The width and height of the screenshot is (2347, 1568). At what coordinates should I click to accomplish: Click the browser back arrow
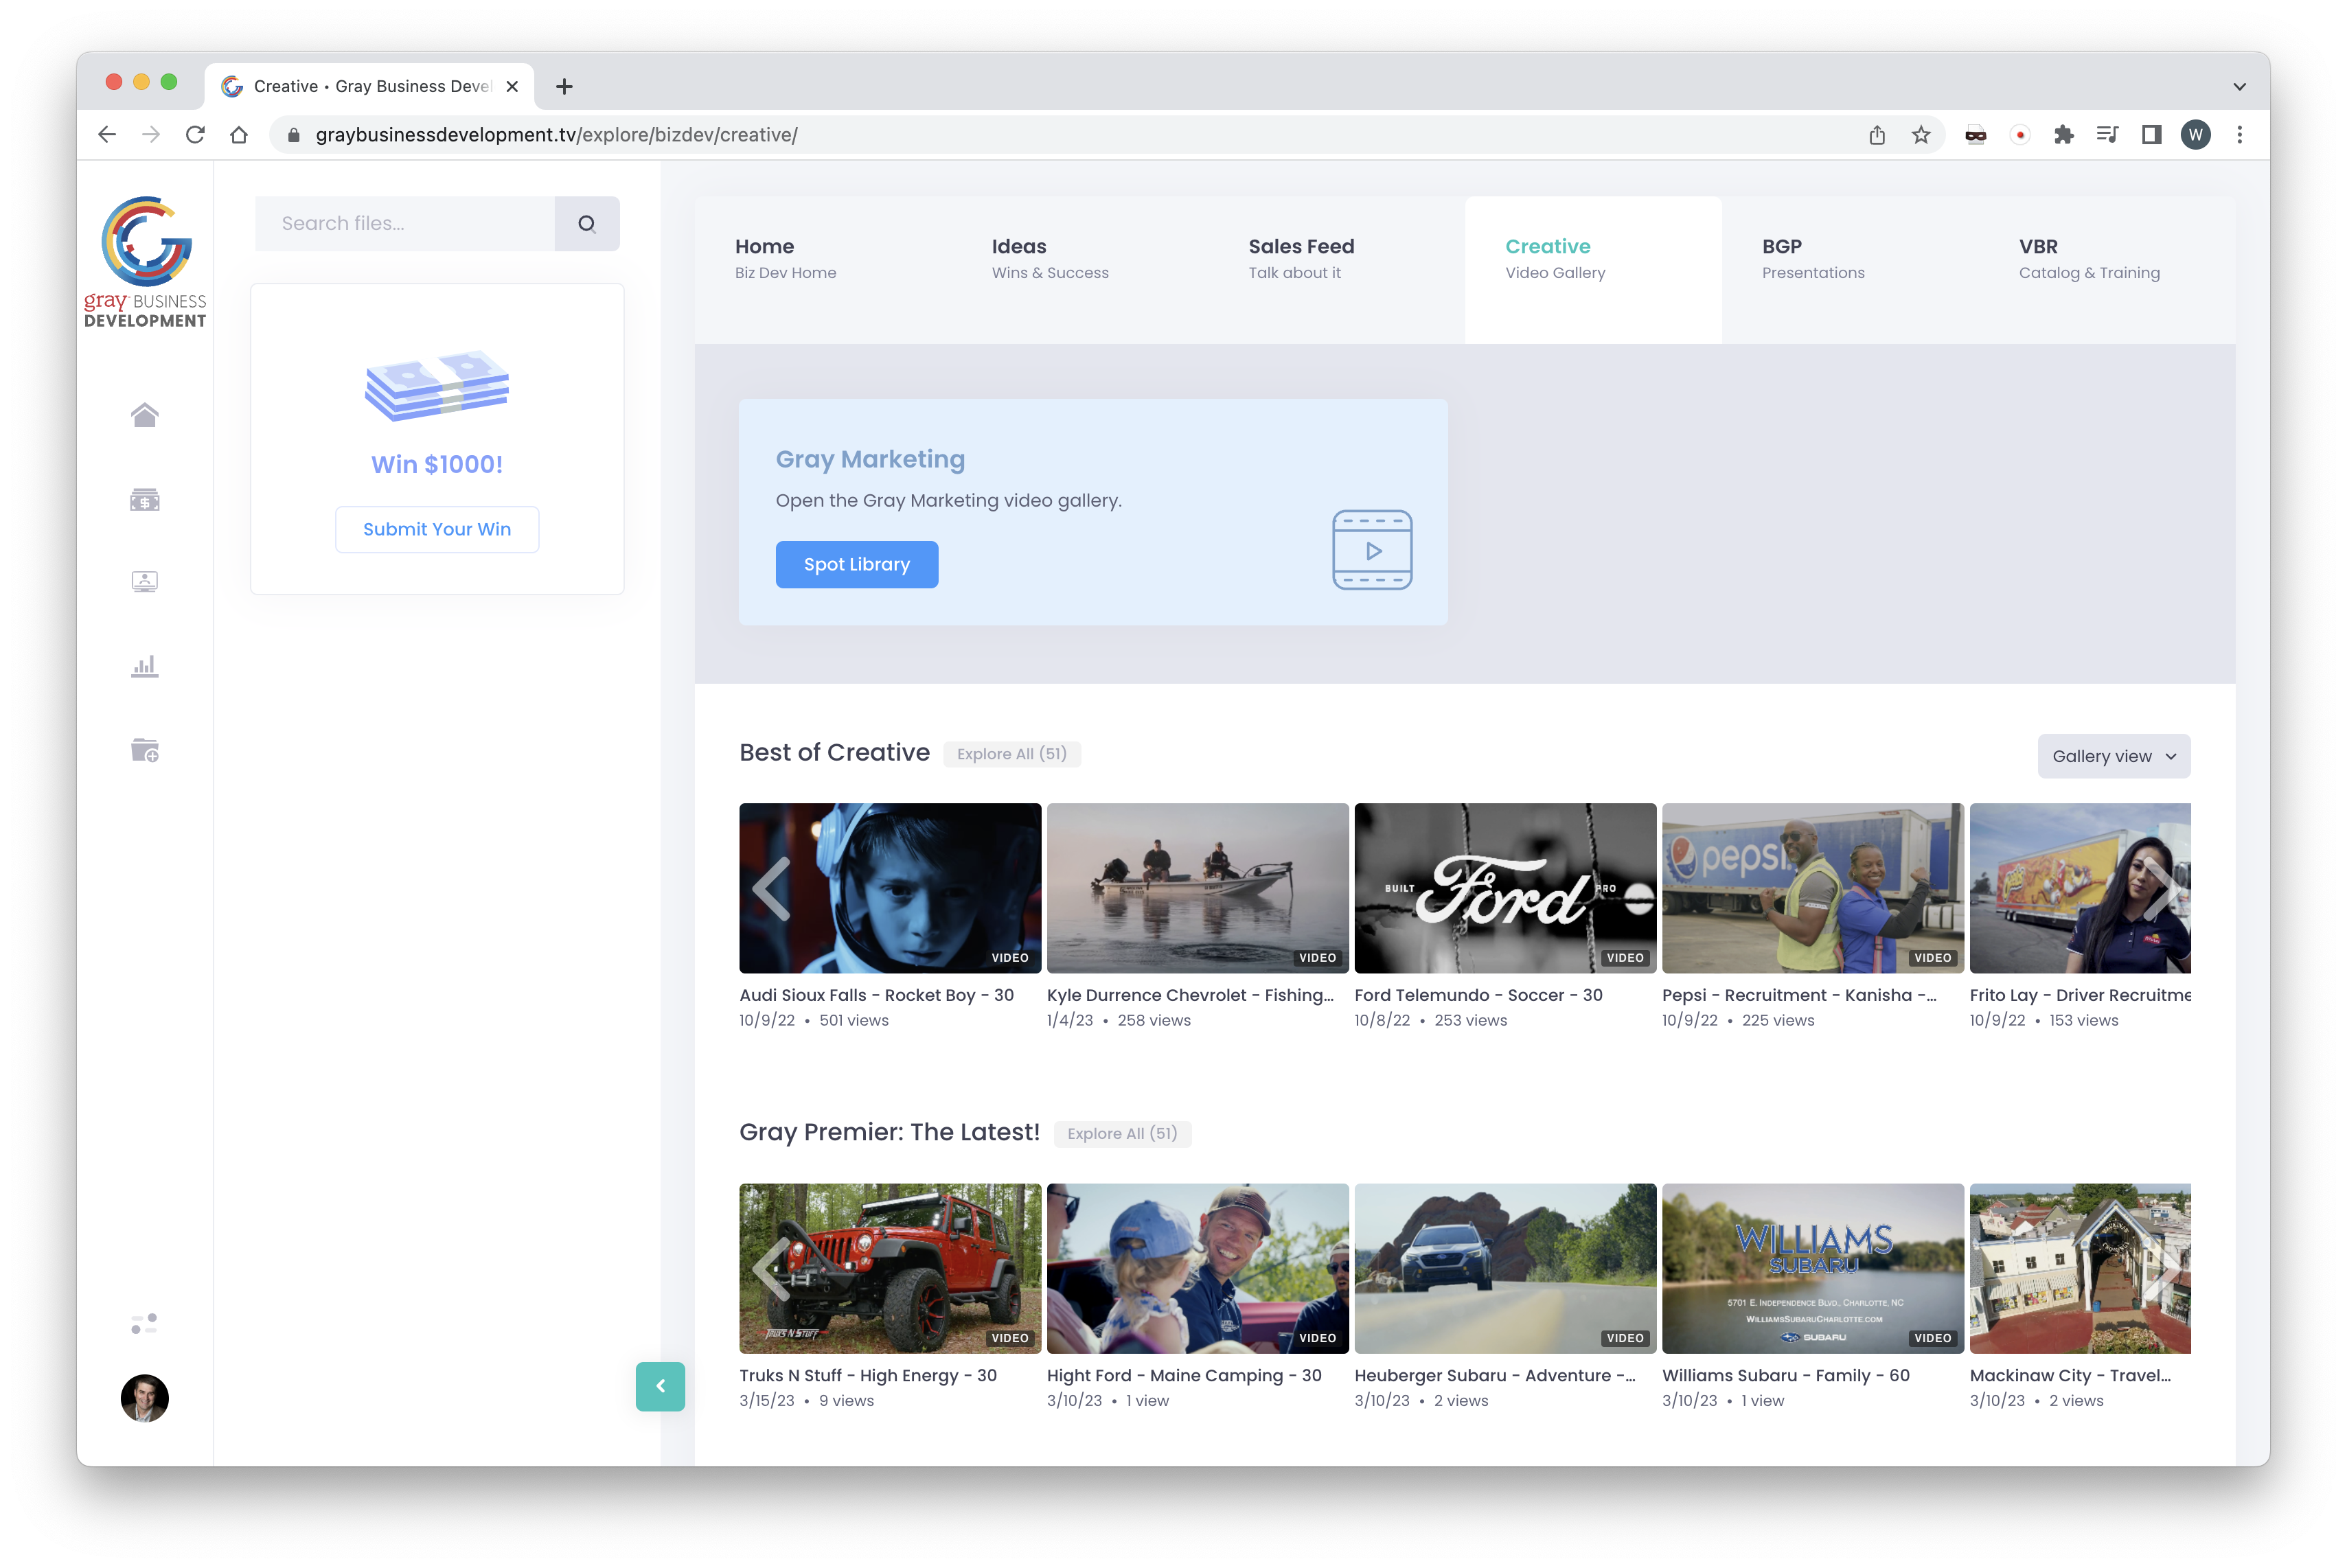(x=107, y=135)
